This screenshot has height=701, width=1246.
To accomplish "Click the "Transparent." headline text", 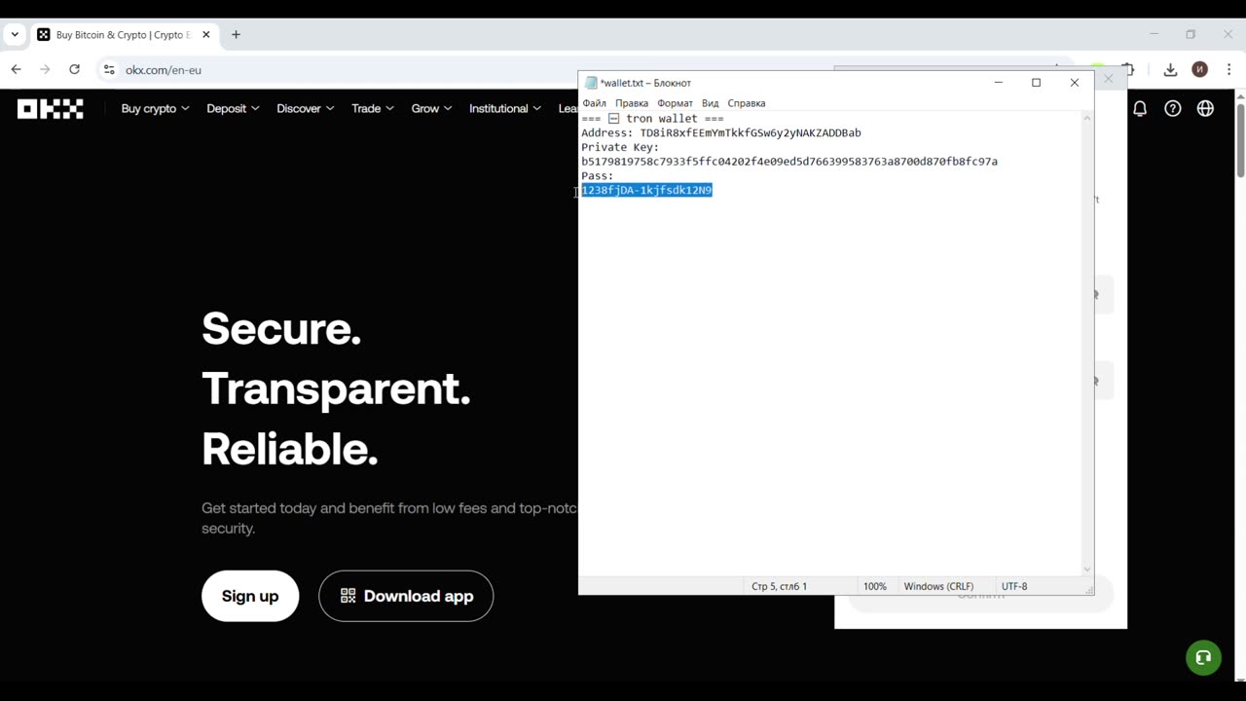I will (x=336, y=388).
